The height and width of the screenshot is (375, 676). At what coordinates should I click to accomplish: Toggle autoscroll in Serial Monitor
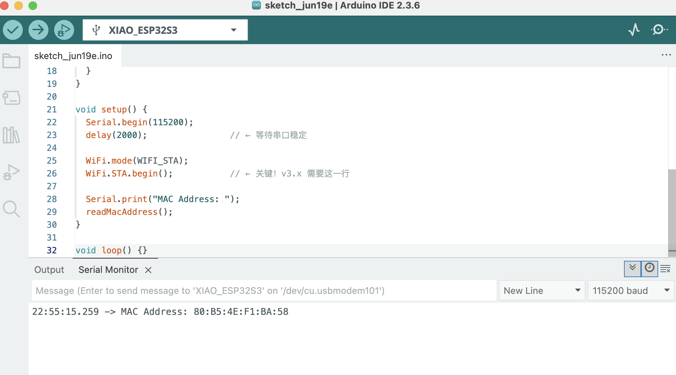633,269
